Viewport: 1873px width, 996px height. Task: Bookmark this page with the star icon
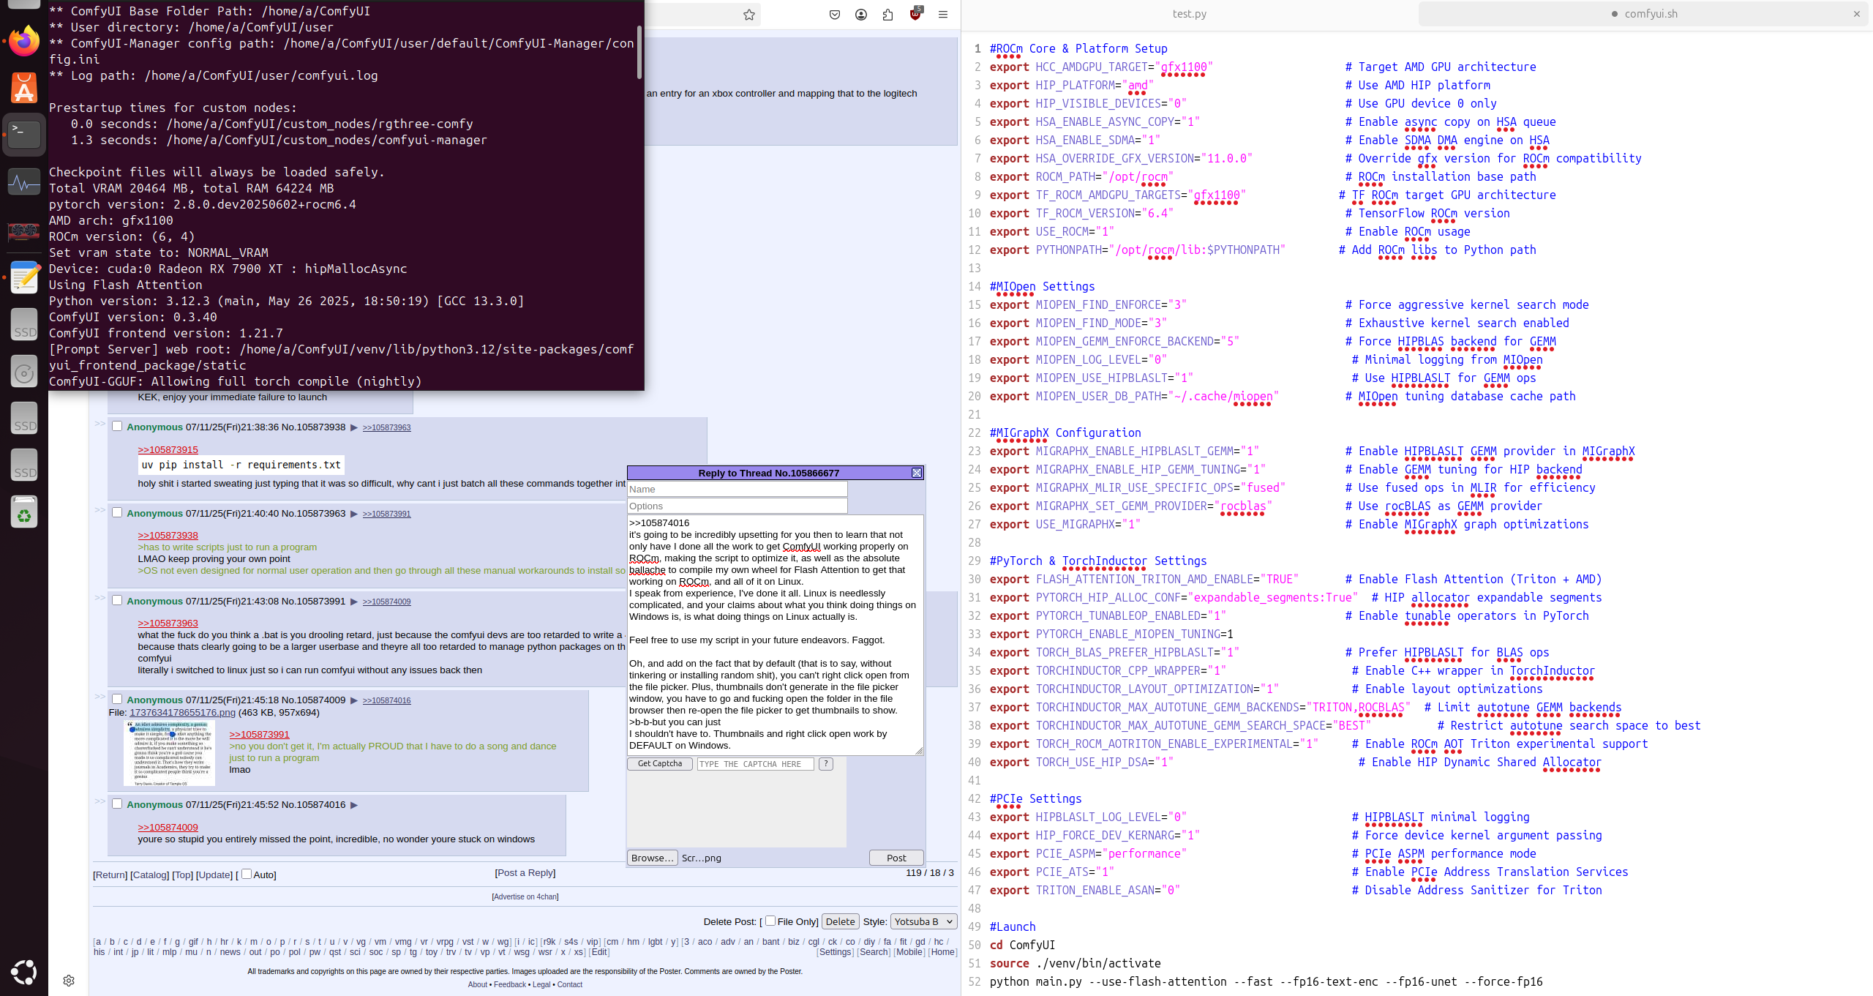749,15
